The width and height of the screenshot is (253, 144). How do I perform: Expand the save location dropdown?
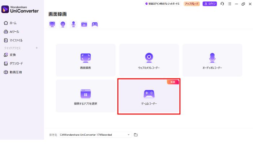[x=129, y=135]
